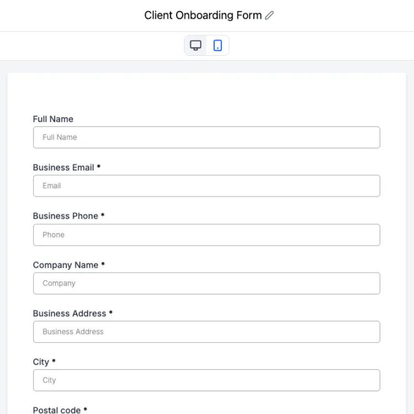Click the required asterisk beside Company Name
This screenshot has width=414, height=414.
(103, 264)
